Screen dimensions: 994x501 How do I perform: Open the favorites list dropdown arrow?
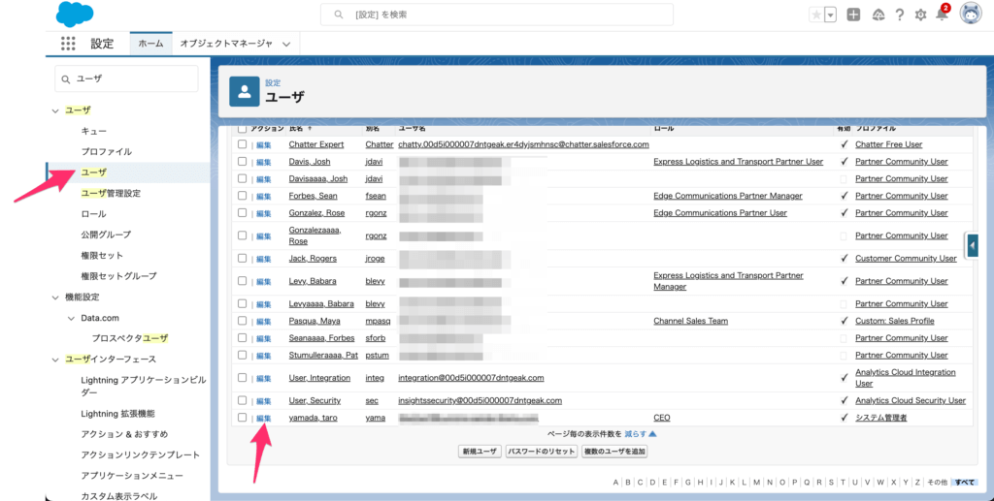(831, 15)
